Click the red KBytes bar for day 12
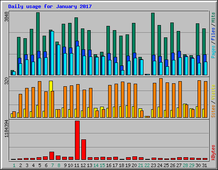The width and height of the screenshot is (218, 170). point(83,150)
